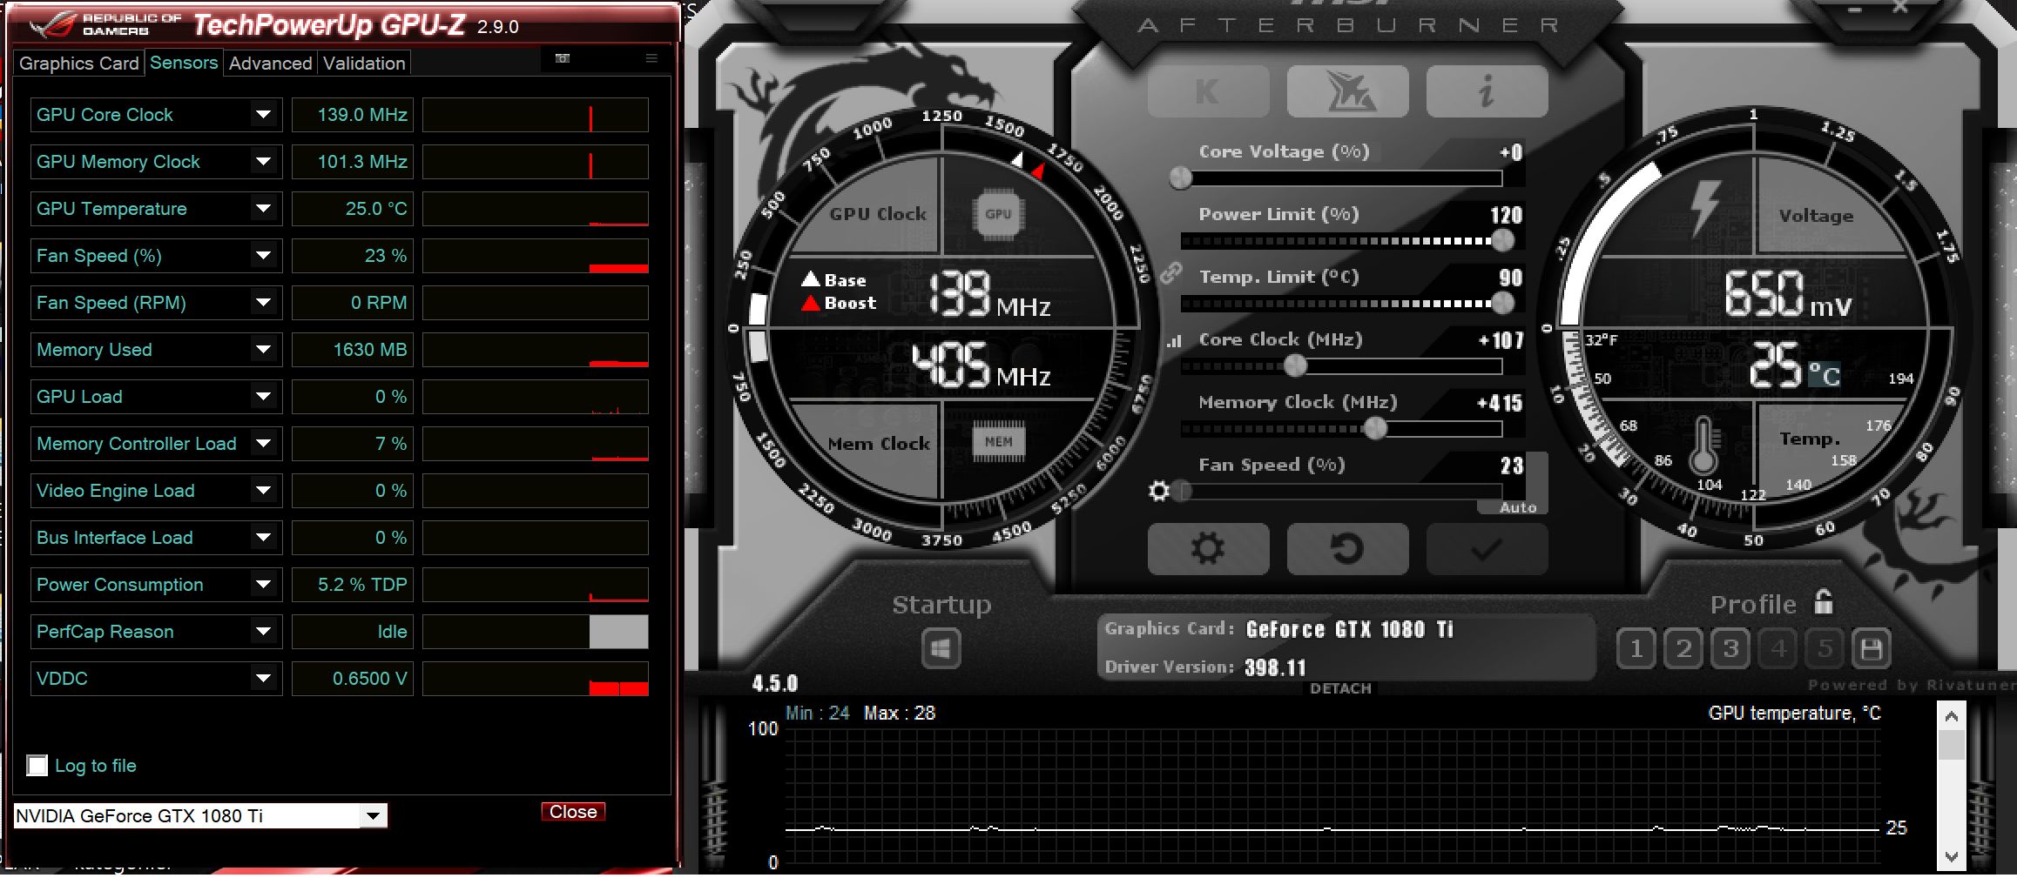Screen dimensions: 2017x878
Task: Expand the Power Consumption sensor dropdown
Action: coord(263,585)
